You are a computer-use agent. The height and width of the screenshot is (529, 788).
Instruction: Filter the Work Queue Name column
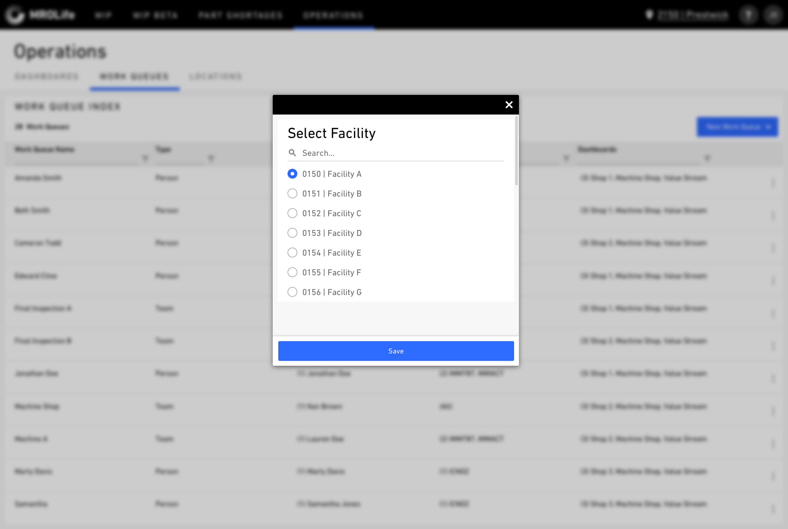[x=145, y=158]
